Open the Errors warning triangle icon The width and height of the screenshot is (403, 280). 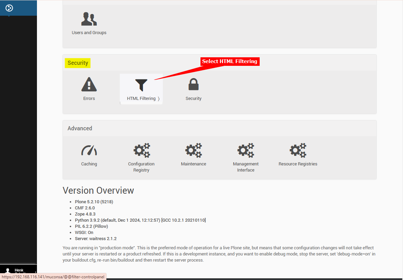pyautogui.click(x=89, y=84)
